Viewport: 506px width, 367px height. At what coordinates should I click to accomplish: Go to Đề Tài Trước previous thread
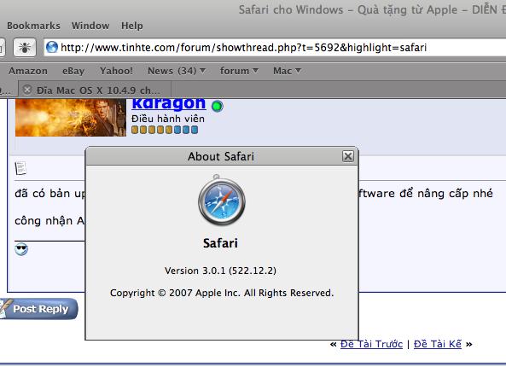[x=371, y=344]
